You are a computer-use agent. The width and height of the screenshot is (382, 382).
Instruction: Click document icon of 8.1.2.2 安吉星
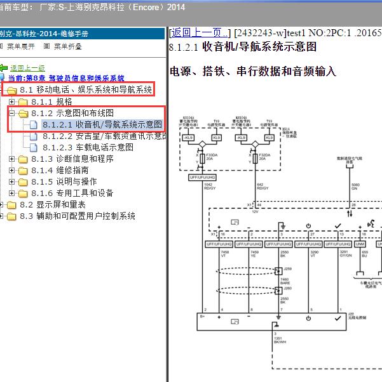[34, 136]
